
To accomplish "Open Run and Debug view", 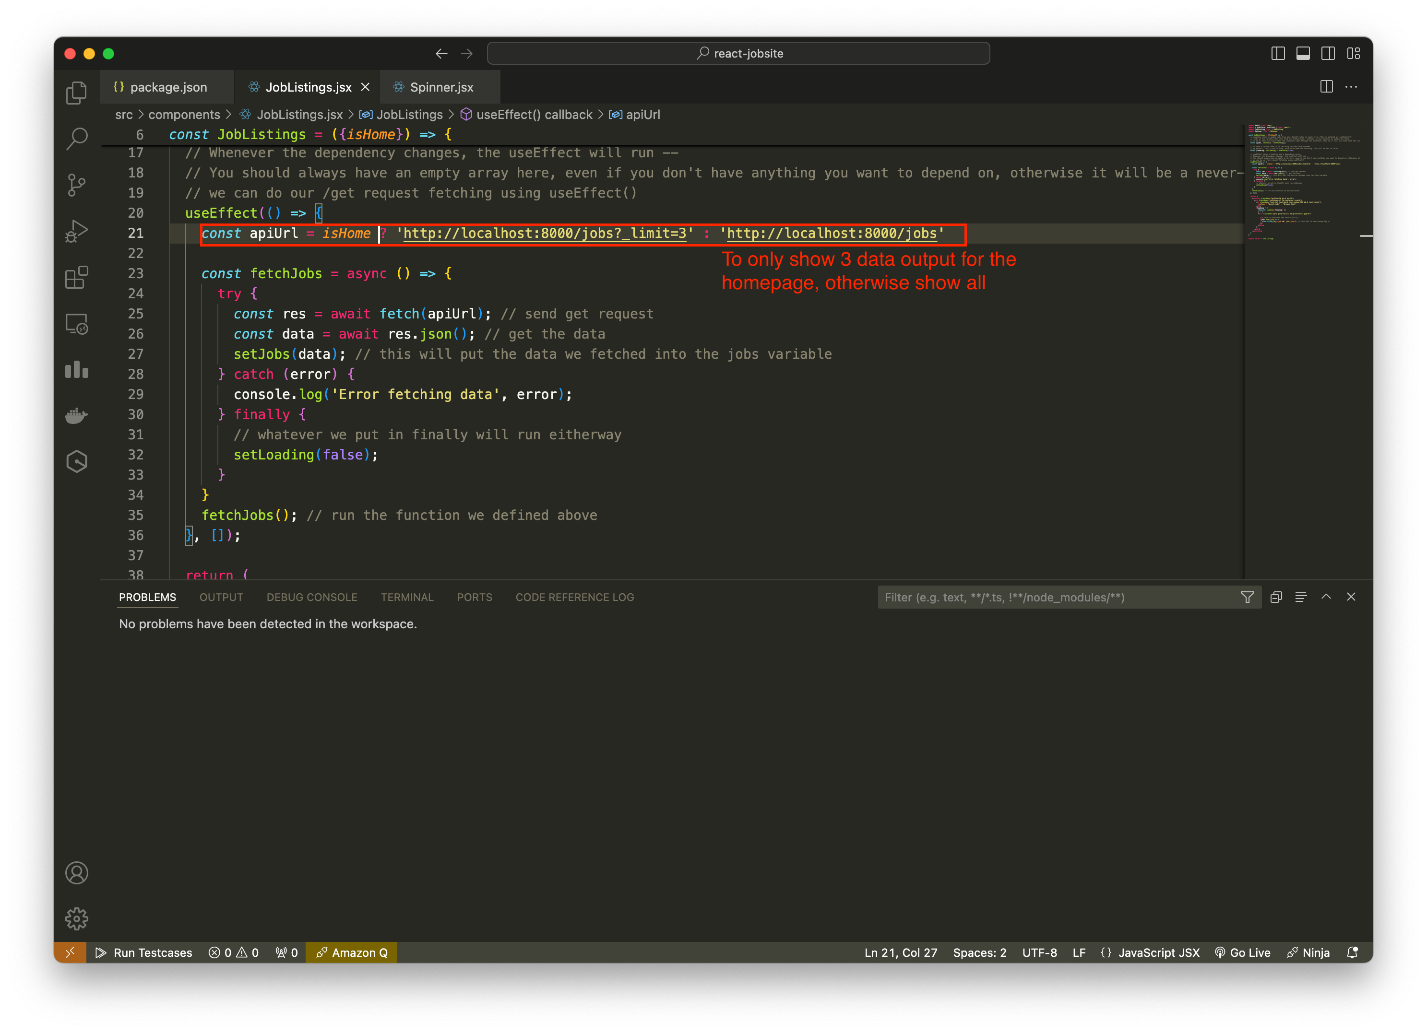I will (x=77, y=232).
